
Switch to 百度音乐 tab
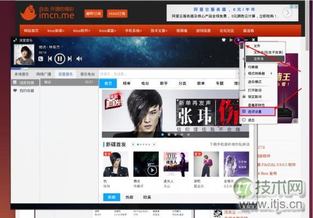[65, 74]
